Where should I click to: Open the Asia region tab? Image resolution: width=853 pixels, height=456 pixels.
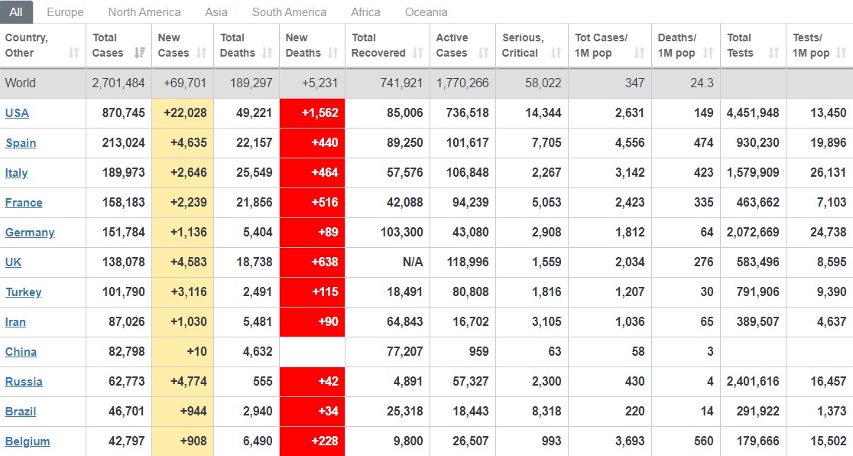click(216, 12)
